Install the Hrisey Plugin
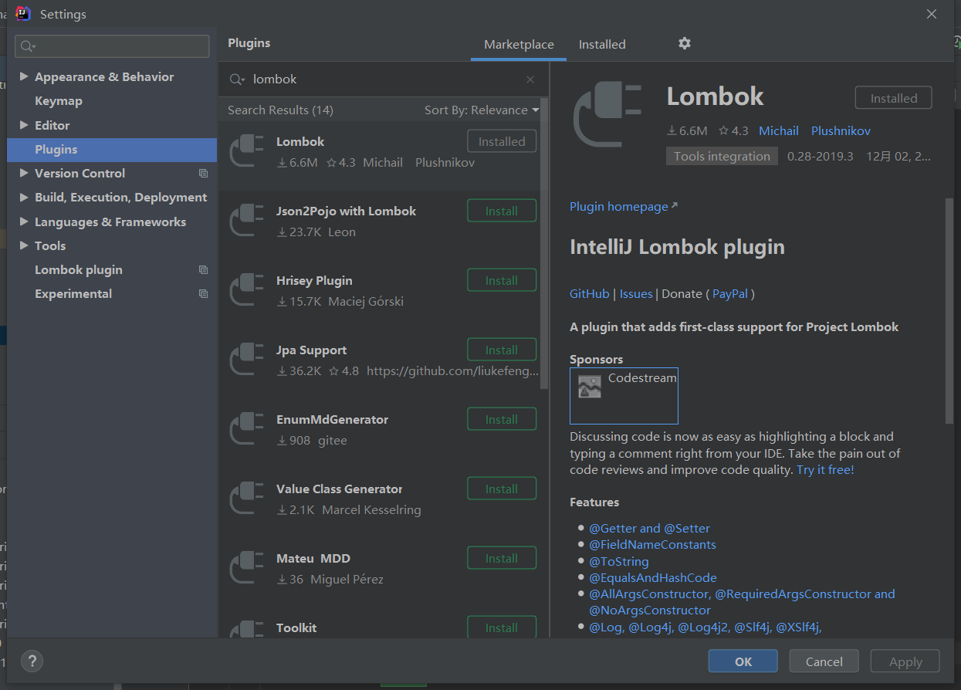The width and height of the screenshot is (961, 690). tap(502, 279)
